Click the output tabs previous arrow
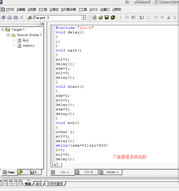The height and width of the screenshot is (191, 179). (x=10, y=184)
